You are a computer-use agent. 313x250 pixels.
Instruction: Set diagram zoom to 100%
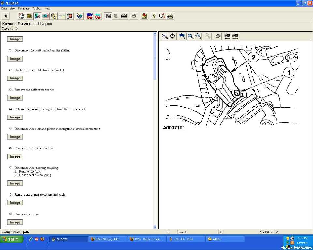pos(182,36)
